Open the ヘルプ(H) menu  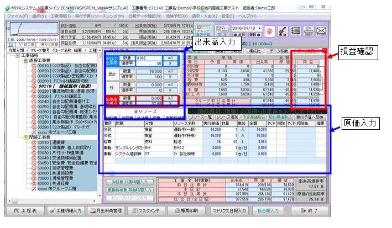tap(247, 16)
